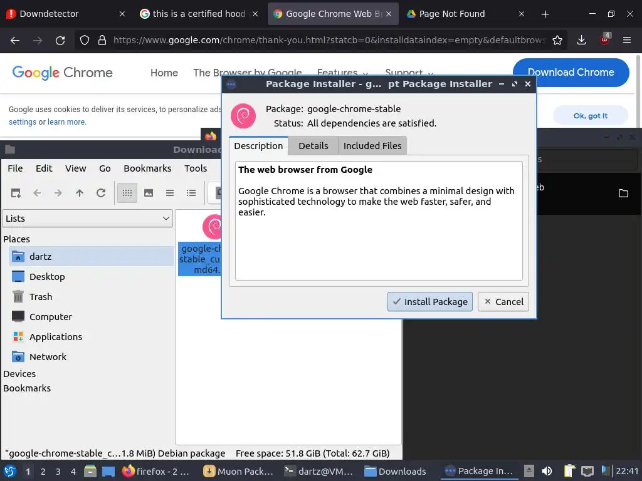This screenshot has height=481, width=642.
Task: Click Ok, got it cookie button
Action: click(591, 116)
